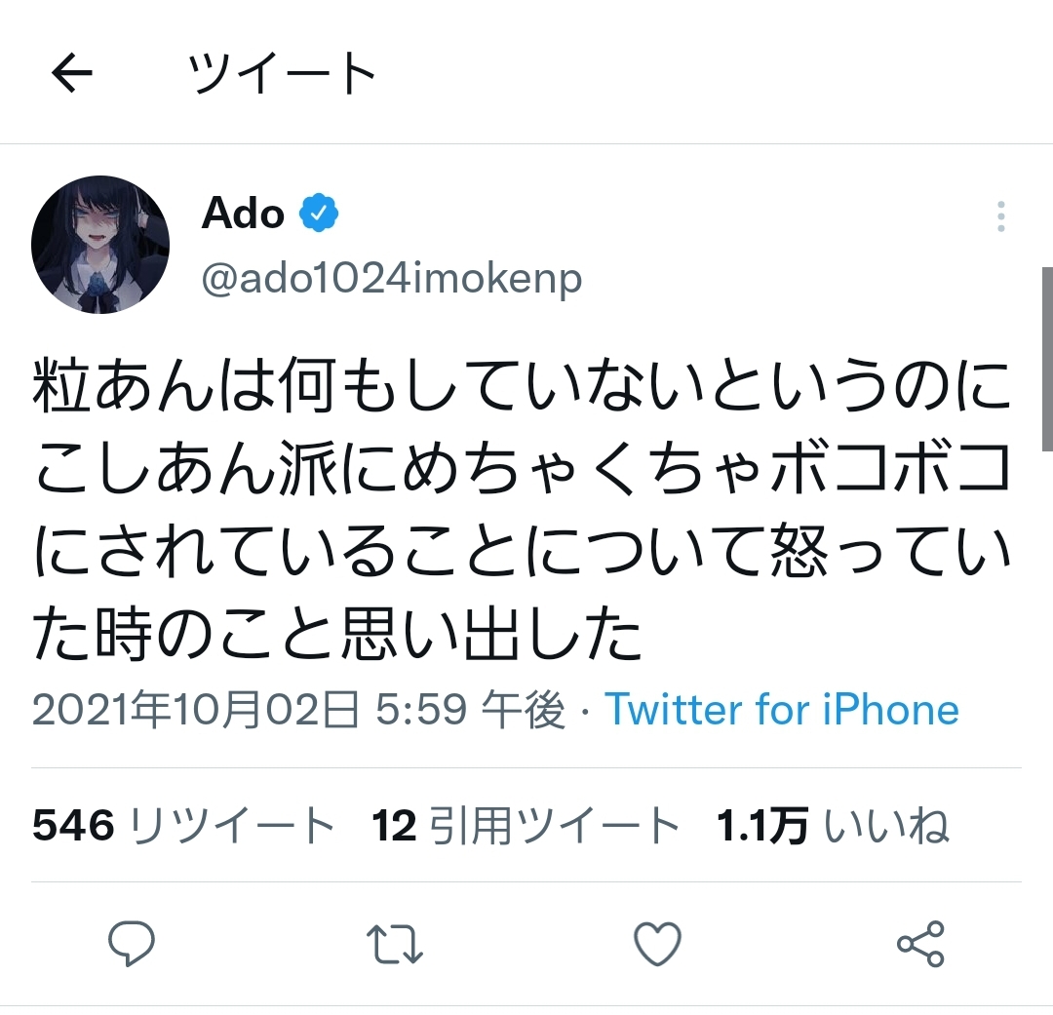The height and width of the screenshot is (1015, 1053).
Task: Tap the tweet timestamp 2021年10月02日 5:59 午後
Action: click(299, 710)
